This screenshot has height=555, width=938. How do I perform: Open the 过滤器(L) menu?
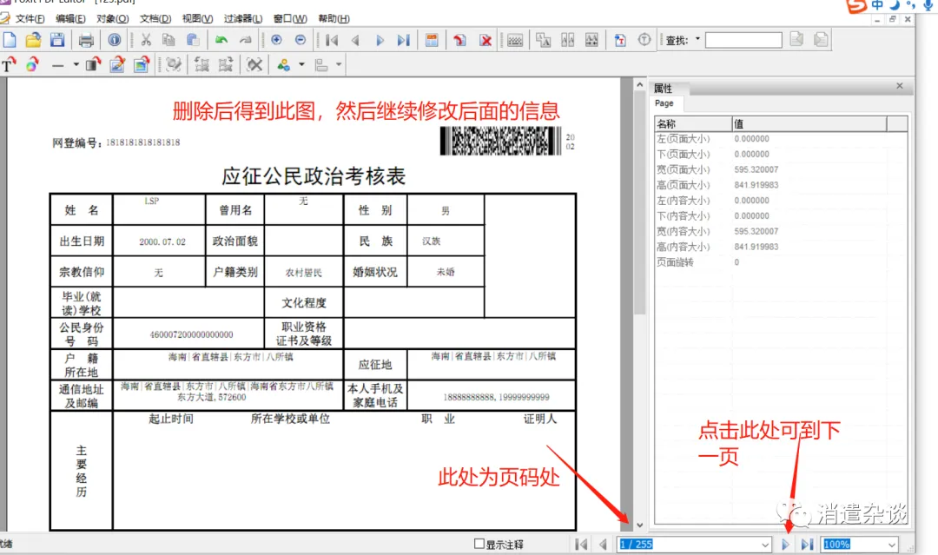(x=243, y=18)
